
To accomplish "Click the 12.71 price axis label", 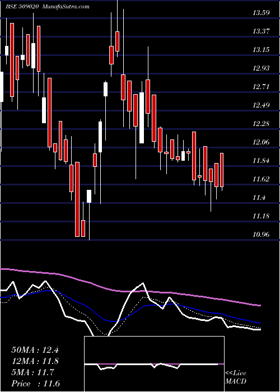I will [x=261, y=86].
